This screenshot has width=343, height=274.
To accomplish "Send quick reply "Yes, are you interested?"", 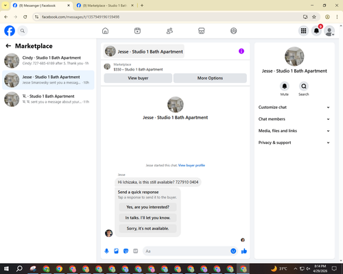I will [x=147, y=207].
